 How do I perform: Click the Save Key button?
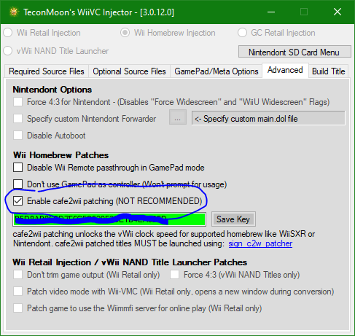click(233, 219)
